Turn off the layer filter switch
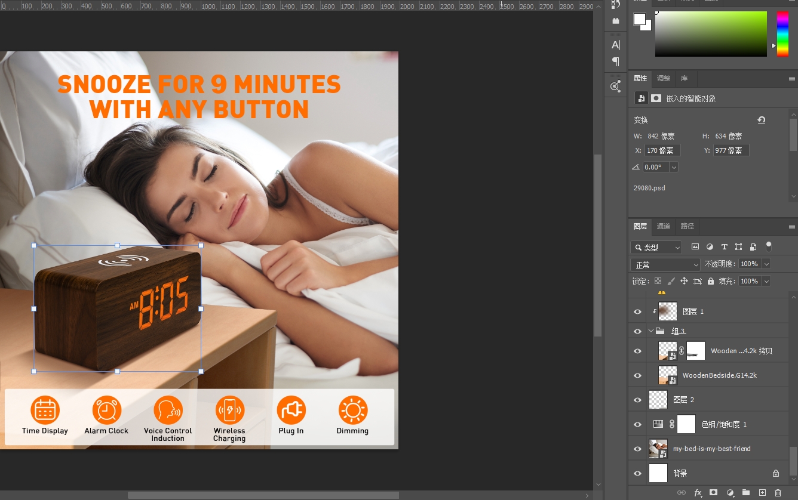 pyautogui.click(x=769, y=246)
